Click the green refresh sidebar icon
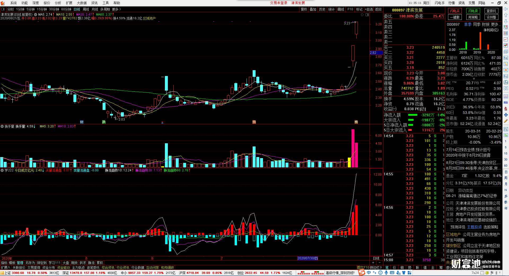This screenshot has height=276, width=509. coord(506,135)
